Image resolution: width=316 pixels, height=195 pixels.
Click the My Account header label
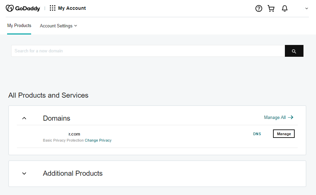[x=72, y=8]
